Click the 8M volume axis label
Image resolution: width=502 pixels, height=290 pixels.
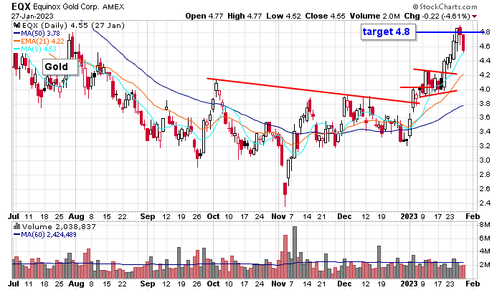point(485,225)
